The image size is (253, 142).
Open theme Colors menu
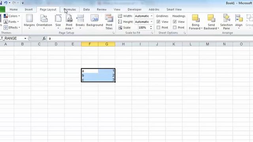12,16
